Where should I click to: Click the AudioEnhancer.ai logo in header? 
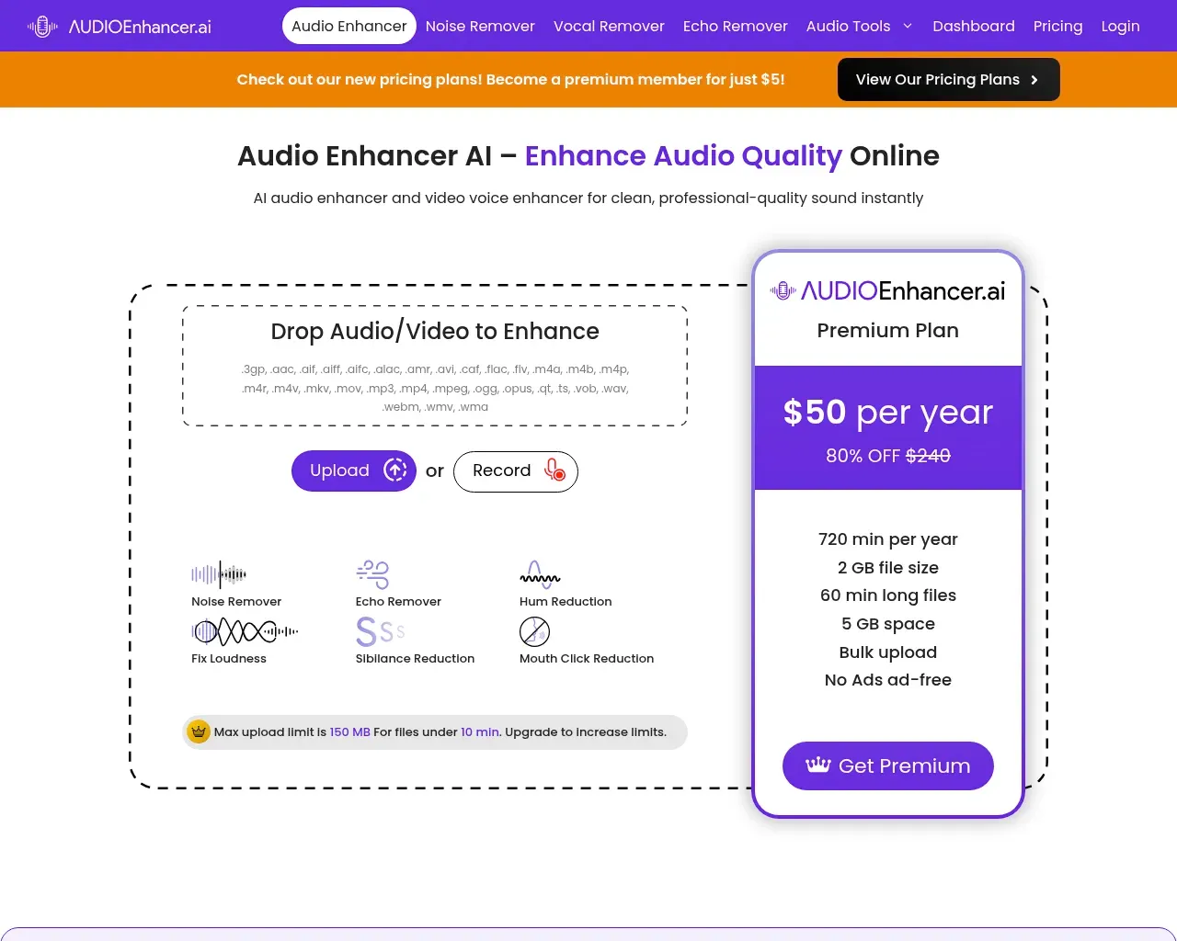point(120,27)
